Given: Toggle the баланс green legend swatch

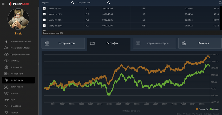Looking at the screenshot, I should pyautogui.click(x=211, y=109).
